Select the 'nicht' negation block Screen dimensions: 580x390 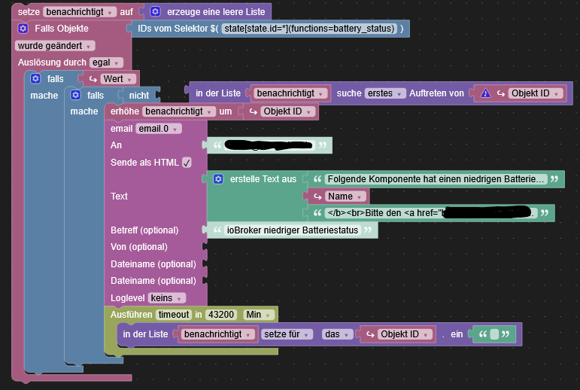coord(139,96)
